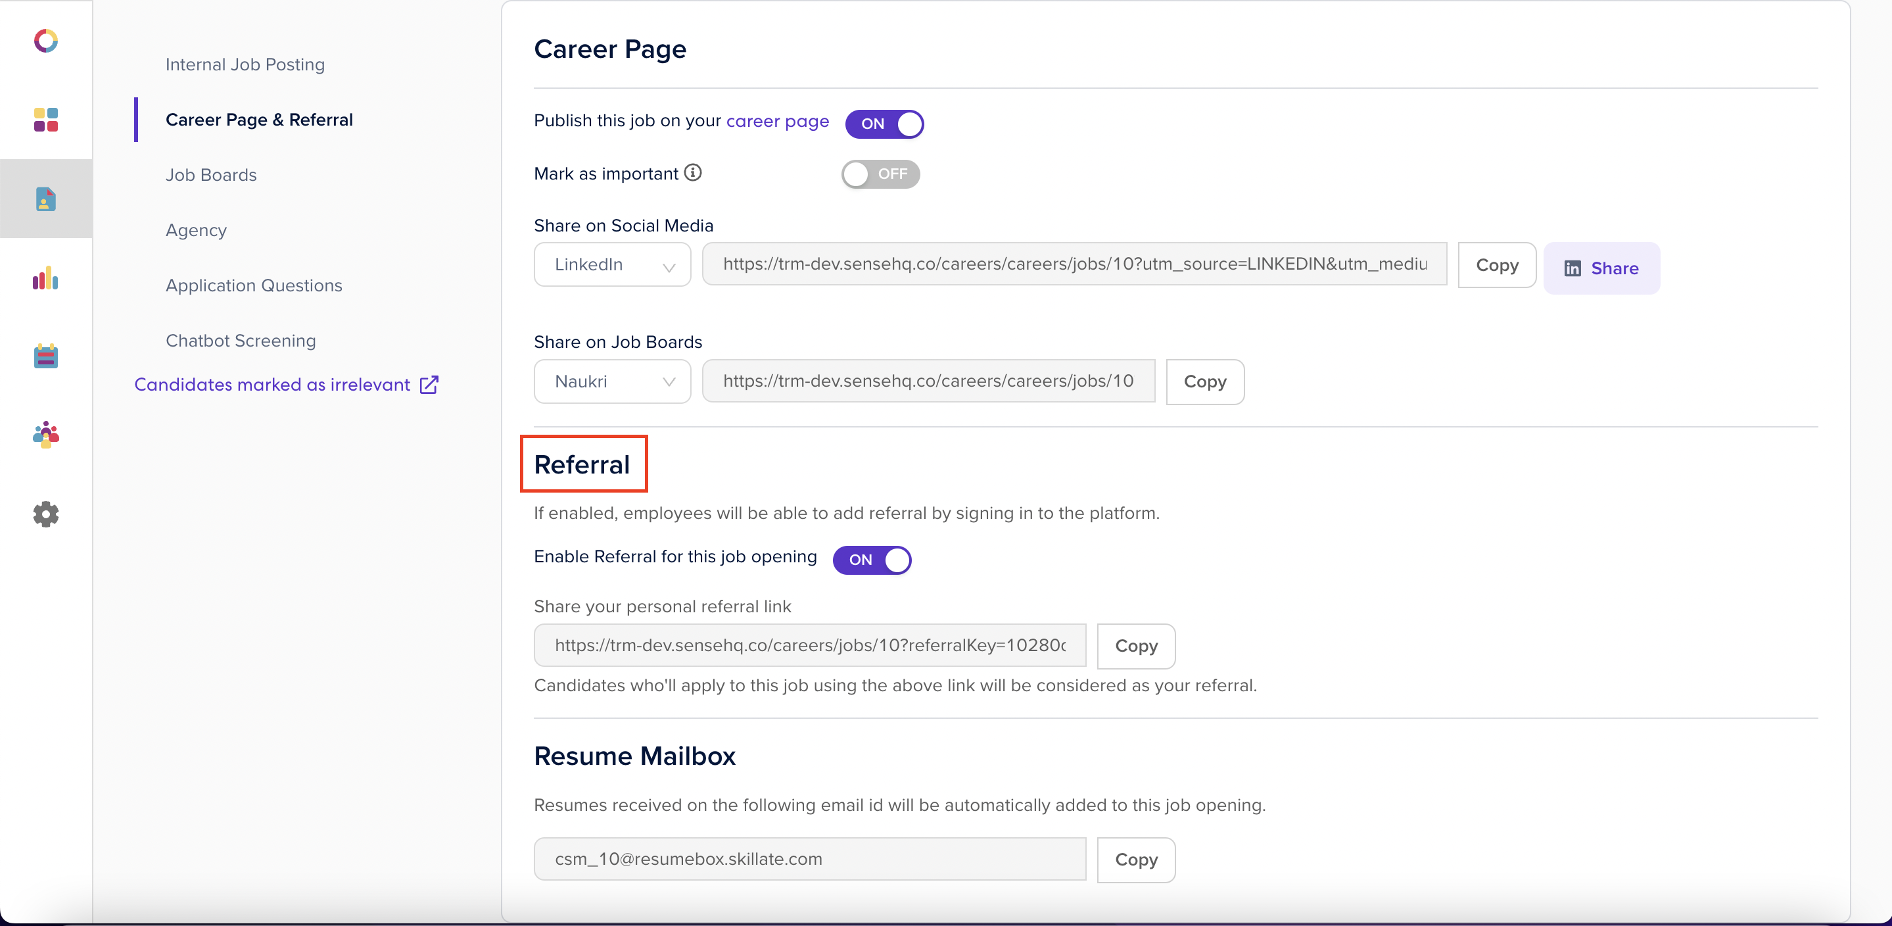Open the dashboard grid icon in sidebar

point(45,120)
